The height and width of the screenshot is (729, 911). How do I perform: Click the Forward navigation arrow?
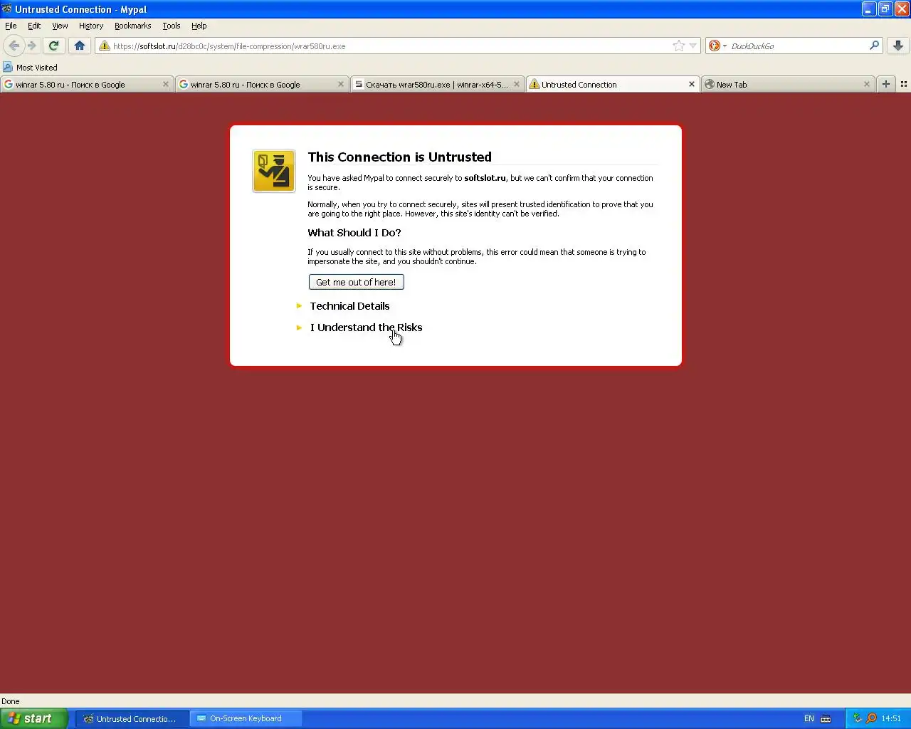32,46
